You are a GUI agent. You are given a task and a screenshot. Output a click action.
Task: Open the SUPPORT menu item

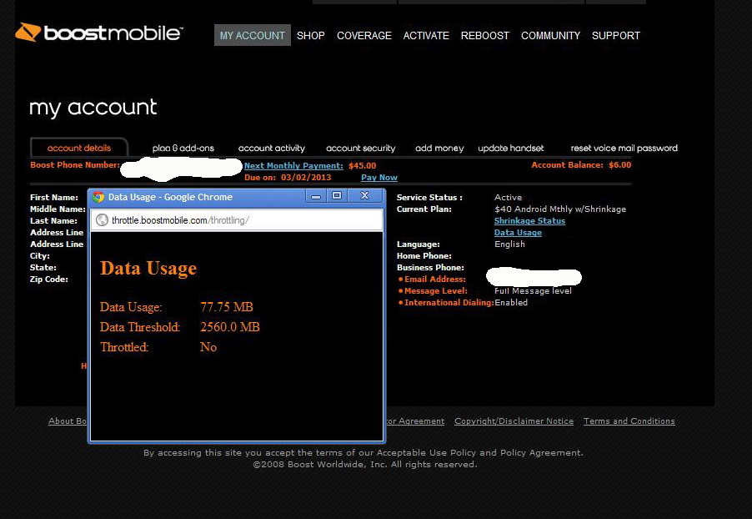616,36
